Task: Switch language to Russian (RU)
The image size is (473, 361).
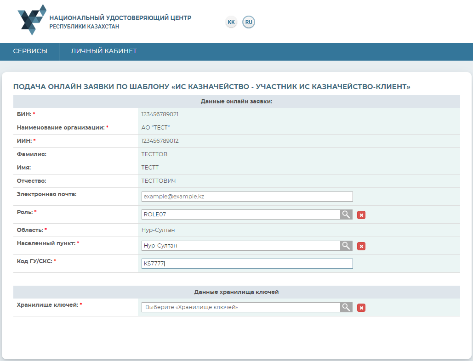Action: [x=249, y=22]
